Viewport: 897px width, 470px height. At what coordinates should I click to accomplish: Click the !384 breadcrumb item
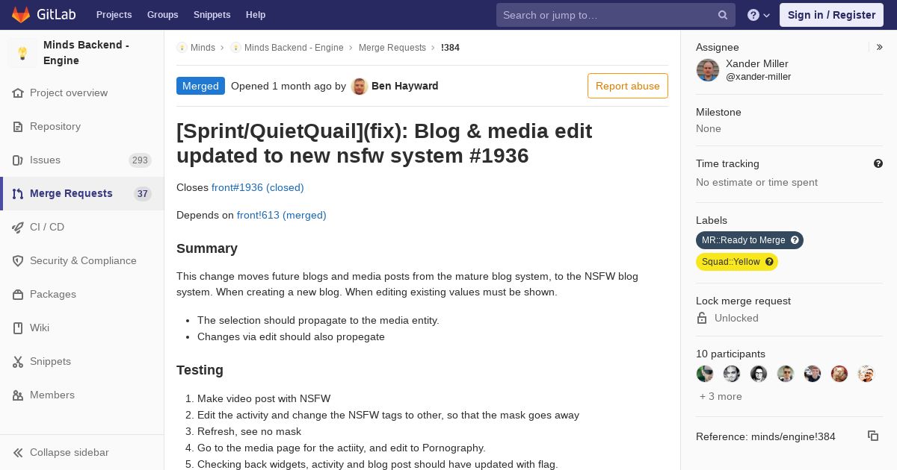(450, 47)
